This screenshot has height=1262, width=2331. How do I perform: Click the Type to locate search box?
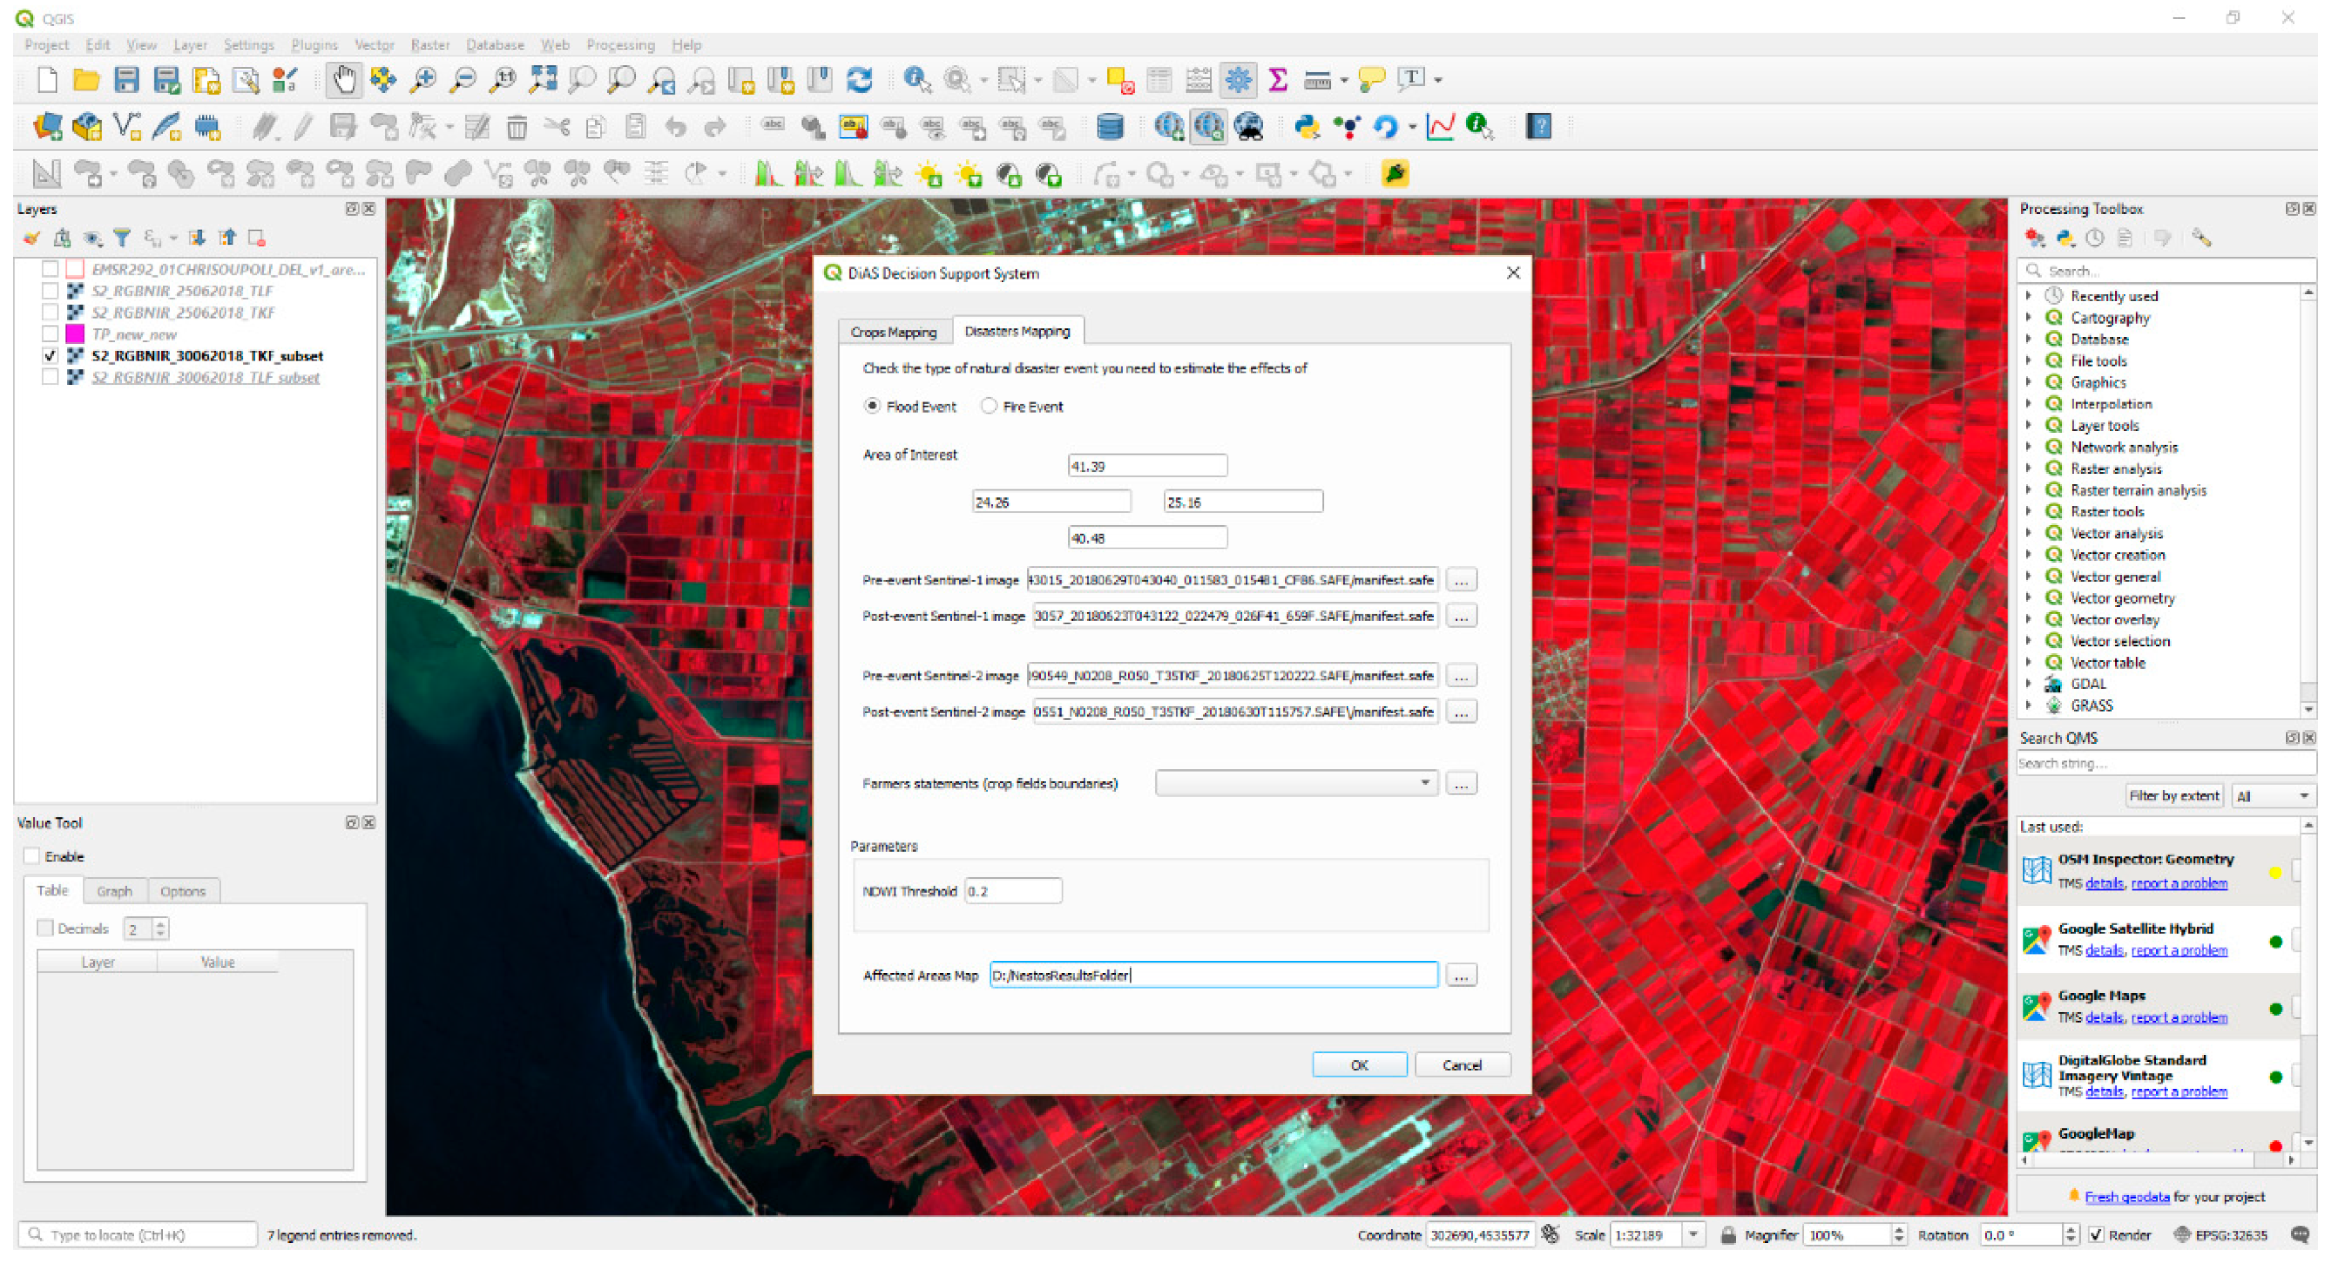point(138,1235)
